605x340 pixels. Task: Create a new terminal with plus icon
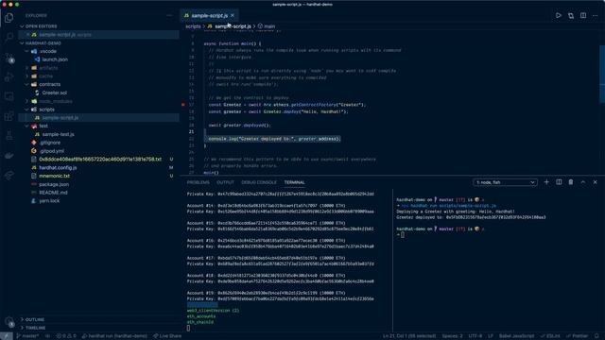click(546, 182)
